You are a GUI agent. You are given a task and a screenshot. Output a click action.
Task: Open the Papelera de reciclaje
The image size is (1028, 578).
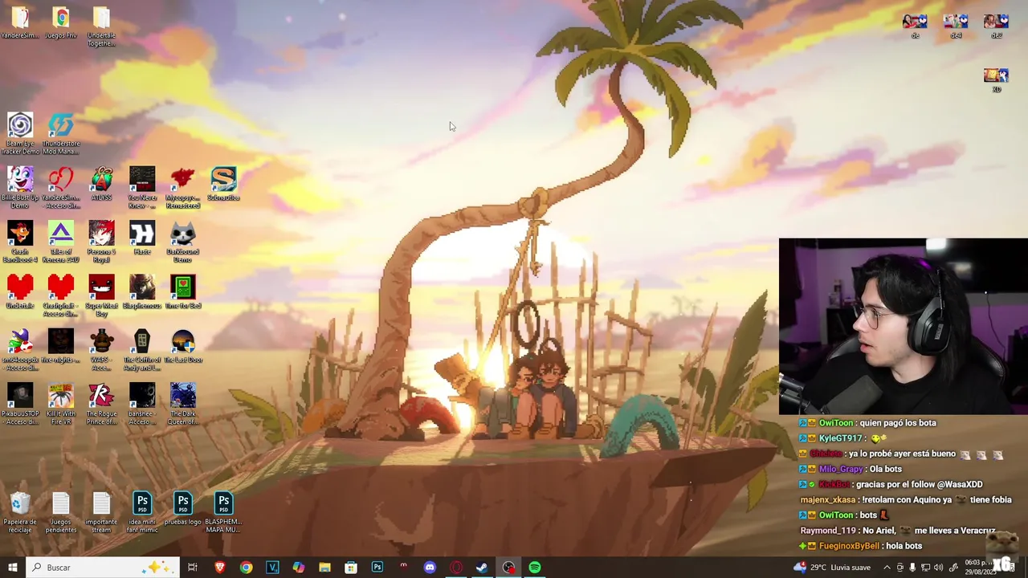20,513
